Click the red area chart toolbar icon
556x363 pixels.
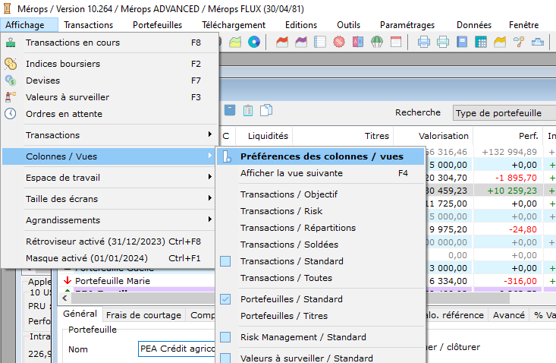(282, 43)
